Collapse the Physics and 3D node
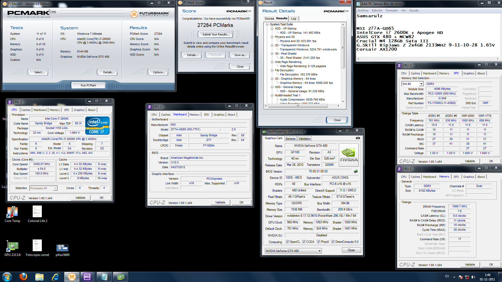 [x=272, y=37]
